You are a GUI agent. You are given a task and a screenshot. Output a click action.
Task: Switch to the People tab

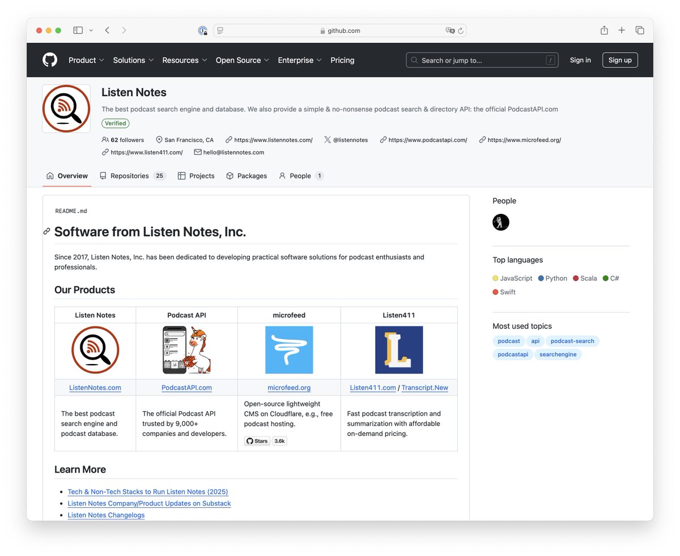(301, 176)
